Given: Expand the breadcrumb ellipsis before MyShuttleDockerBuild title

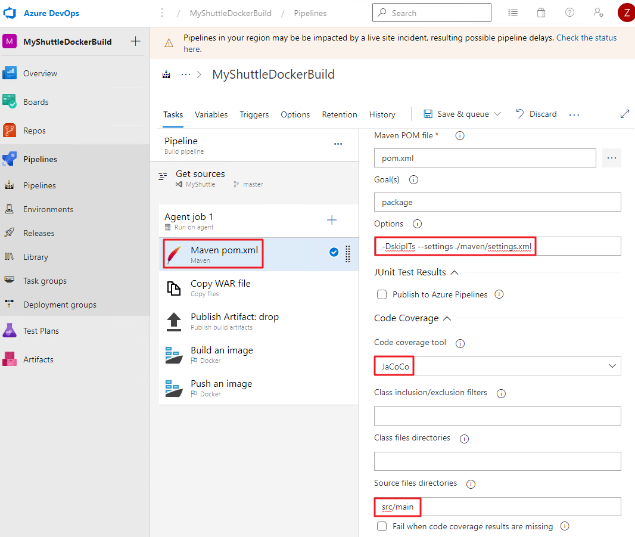Looking at the screenshot, I should click(186, 75).
